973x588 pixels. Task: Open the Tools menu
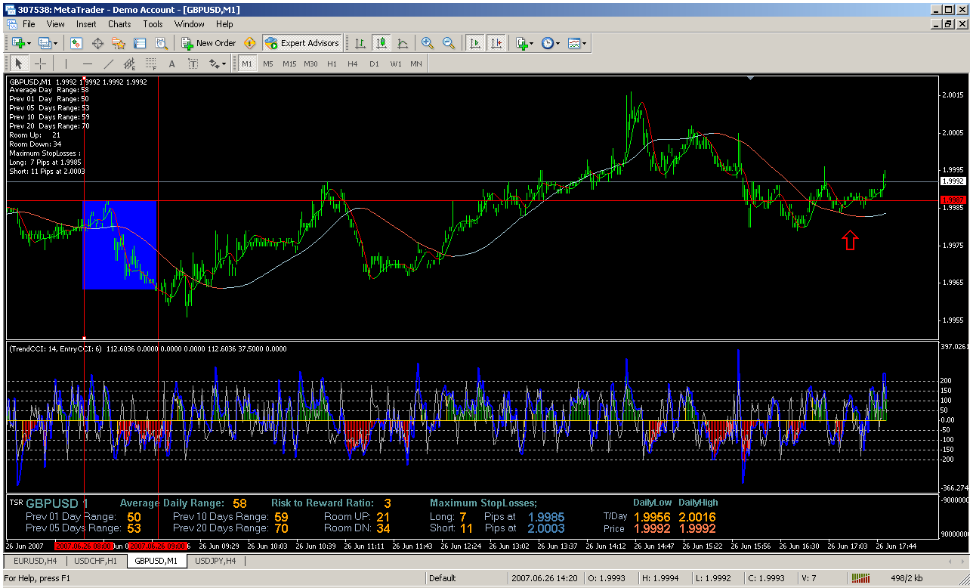[x=153, y=24]
